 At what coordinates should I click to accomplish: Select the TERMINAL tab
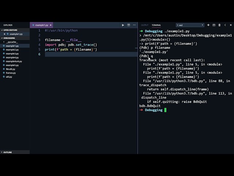pyautogui.click(x=156, y=25)
